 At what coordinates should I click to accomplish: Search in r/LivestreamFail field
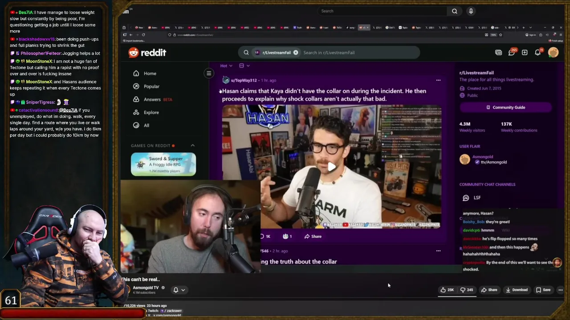tap(329, 52)
